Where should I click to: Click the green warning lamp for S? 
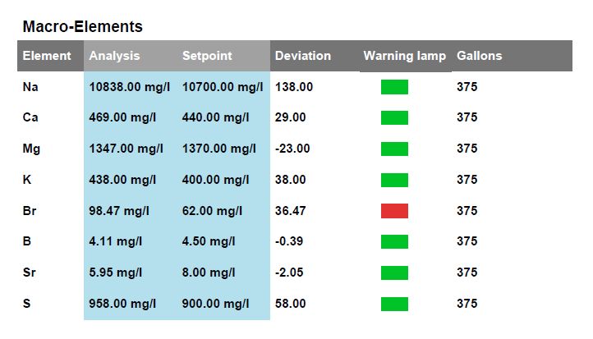click(x=394, y=304)
